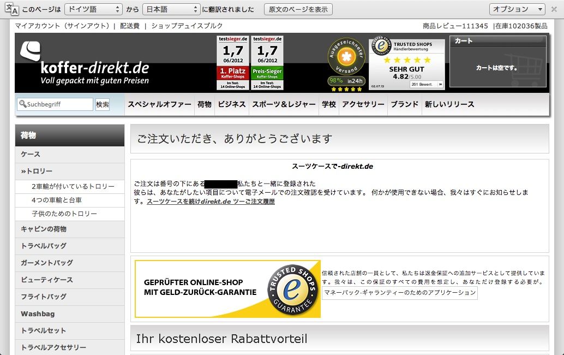Open the ご注文履歴 order history link
This screenshot has width=564, height=355.
[x=211, y=202]
